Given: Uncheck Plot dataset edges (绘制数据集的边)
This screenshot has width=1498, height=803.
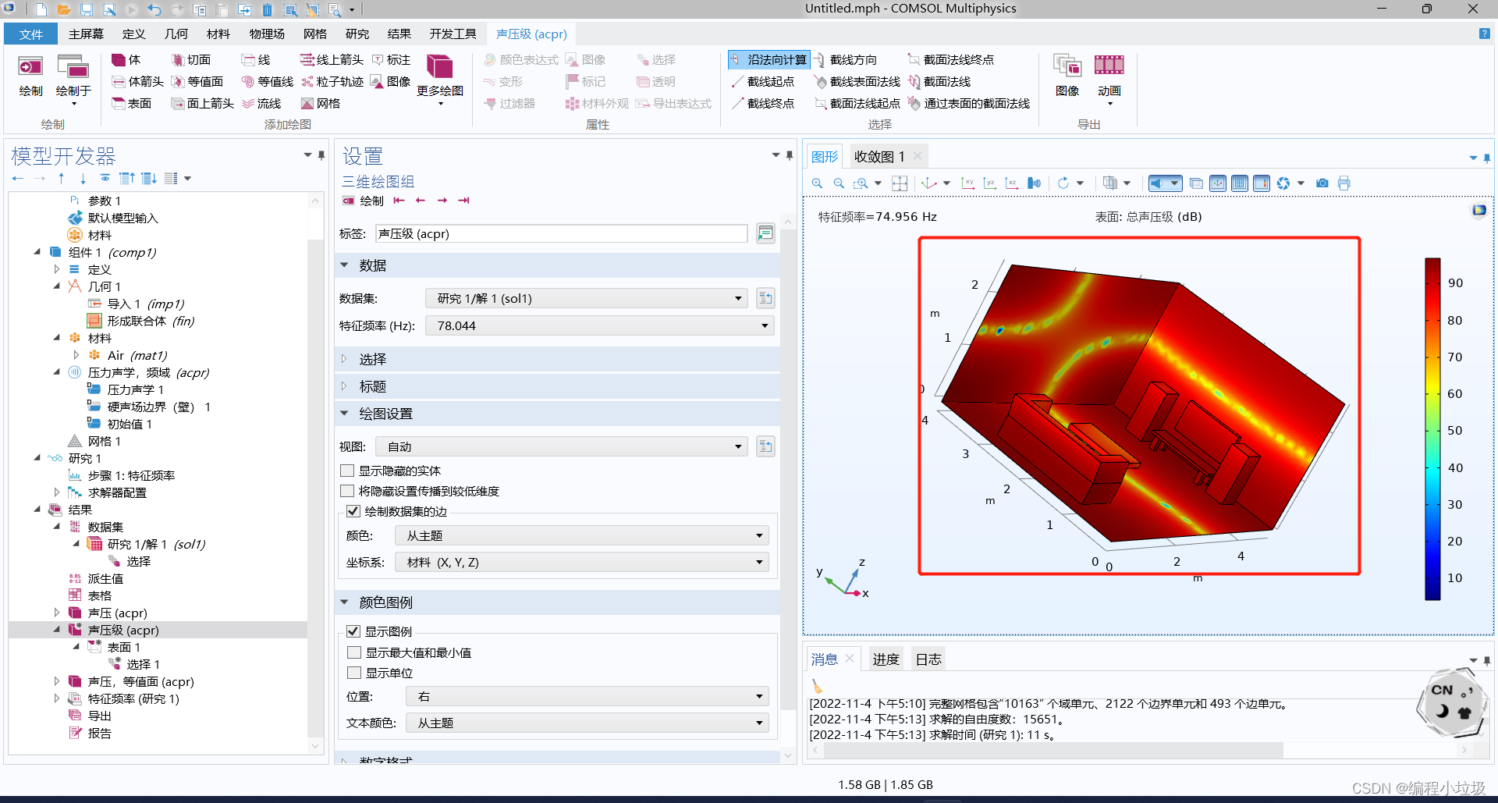Looking at the screenshot, I should pyautogui.click(x=353, y=511).
